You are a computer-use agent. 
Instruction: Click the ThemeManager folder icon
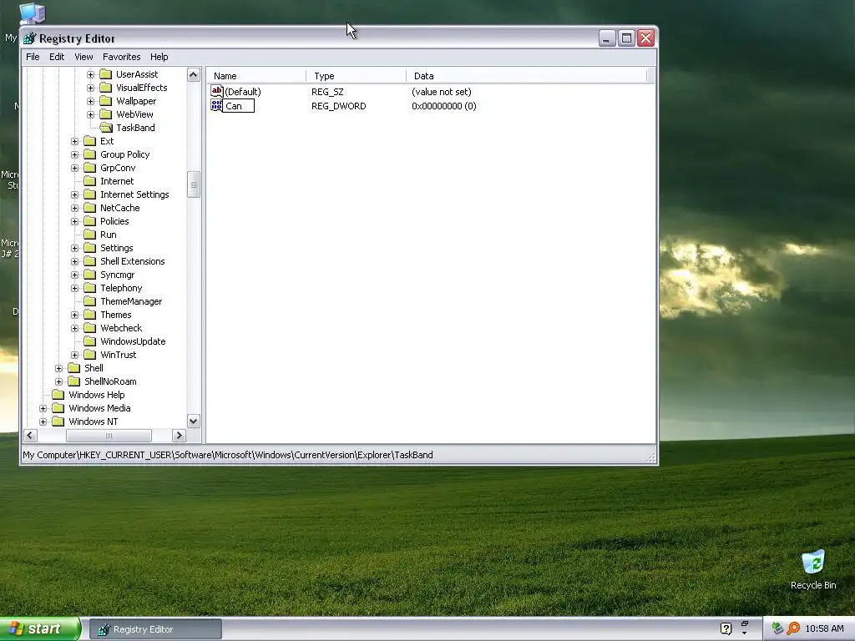click(x=90, y=301)
